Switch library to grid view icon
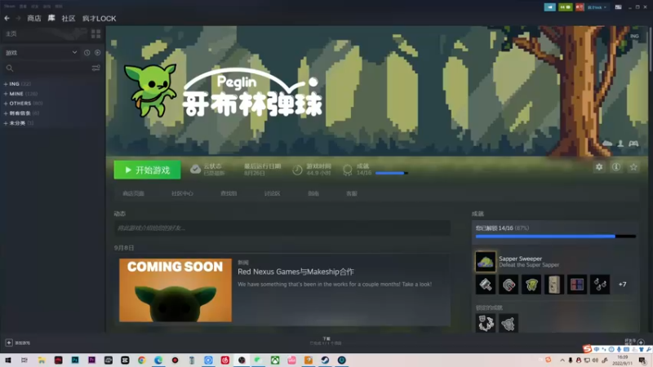This screenshot has width=653, height=367. pyautogui.click(x=96, y=33)
